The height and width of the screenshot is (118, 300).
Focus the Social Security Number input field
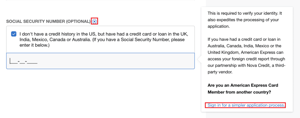pos(100,61)
